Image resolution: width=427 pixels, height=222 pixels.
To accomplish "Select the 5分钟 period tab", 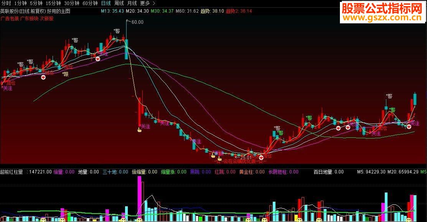I will [36, 3].
